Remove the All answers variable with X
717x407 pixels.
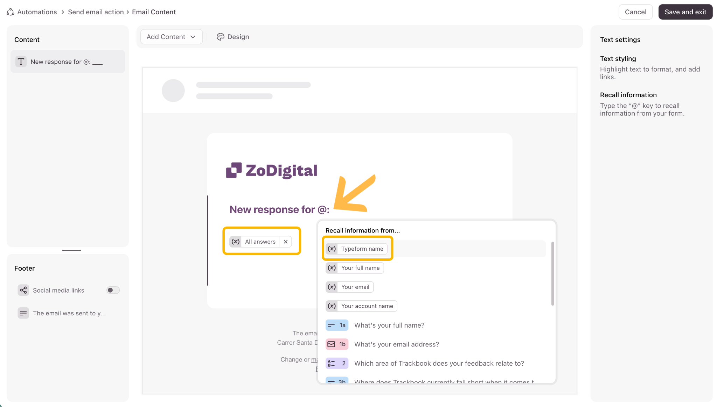click(x=286, y=242)
